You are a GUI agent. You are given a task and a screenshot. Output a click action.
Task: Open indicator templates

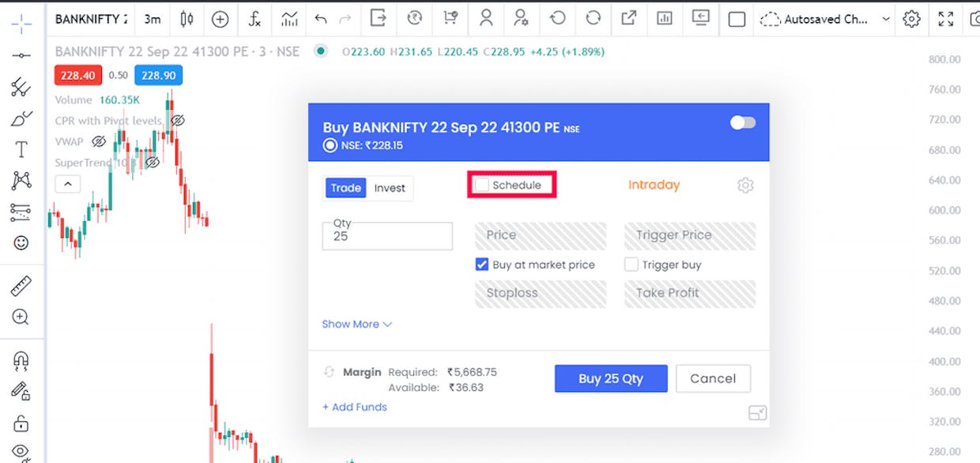[x=289, y=19]
